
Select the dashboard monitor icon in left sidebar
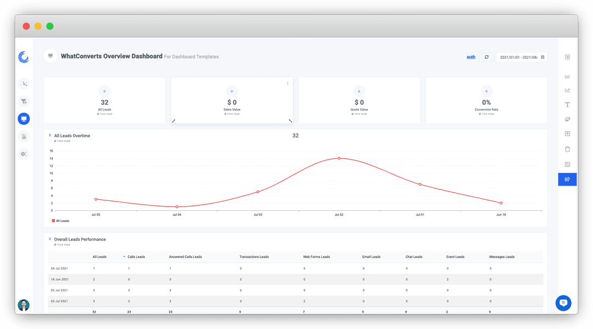(24, 119)
